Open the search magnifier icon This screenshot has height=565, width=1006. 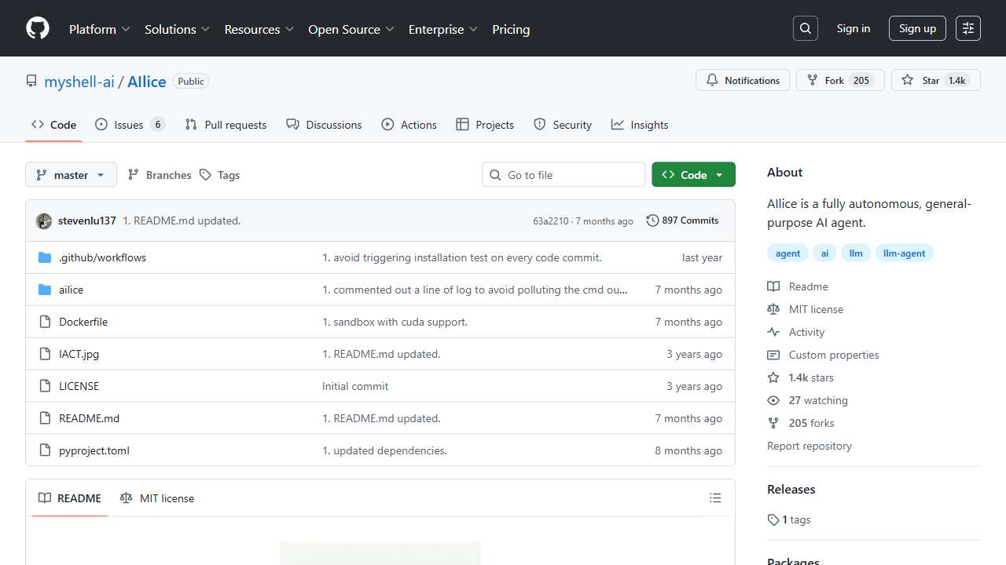[805, 28]
